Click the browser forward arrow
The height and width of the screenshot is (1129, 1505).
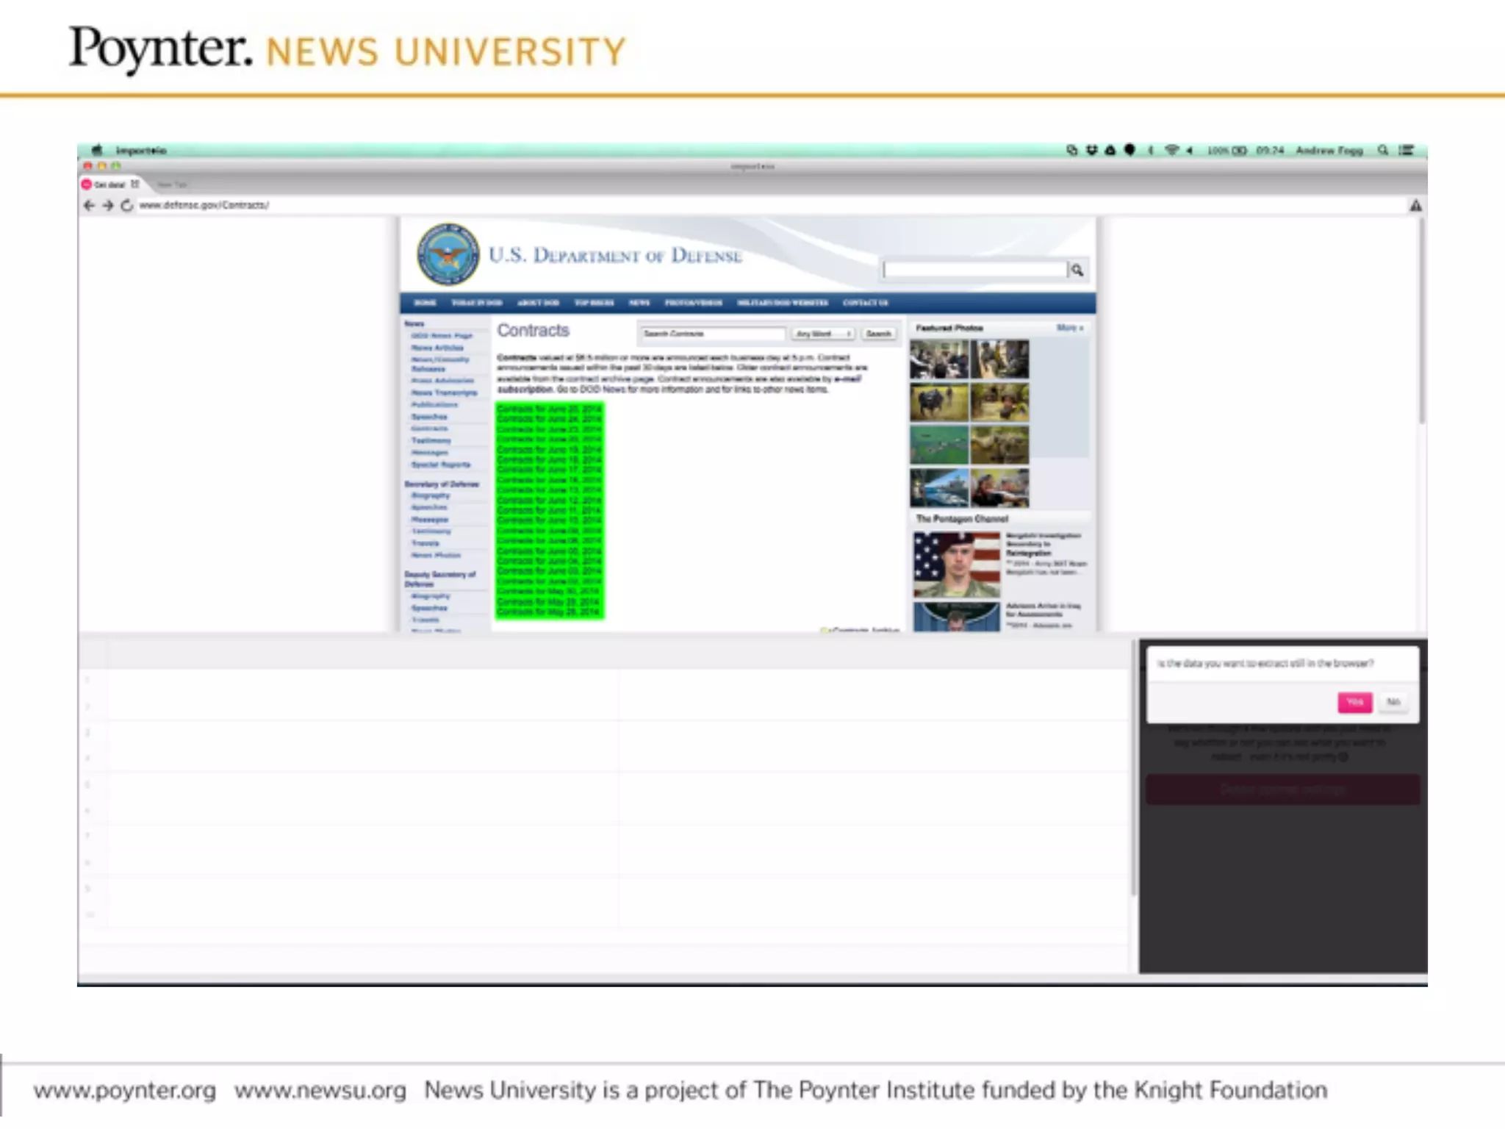pyautogui.click(x=108, y=206)
